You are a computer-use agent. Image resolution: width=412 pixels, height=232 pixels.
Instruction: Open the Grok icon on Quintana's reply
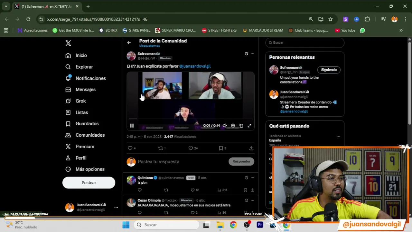(x=246, y=178)
